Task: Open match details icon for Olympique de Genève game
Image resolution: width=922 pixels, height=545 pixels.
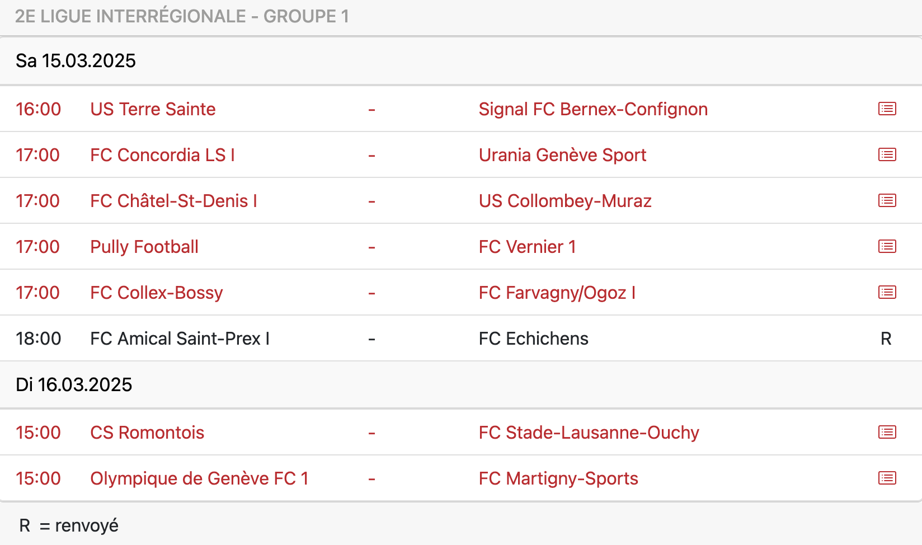Action: click(x=887, y=478)
